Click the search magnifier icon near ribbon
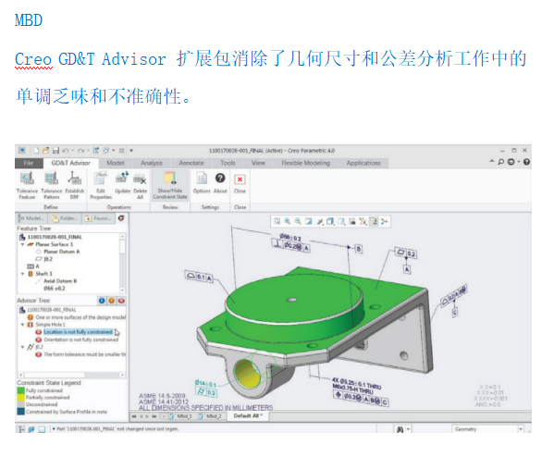Screen dimensions: 554x457 [x=500, y=162]
